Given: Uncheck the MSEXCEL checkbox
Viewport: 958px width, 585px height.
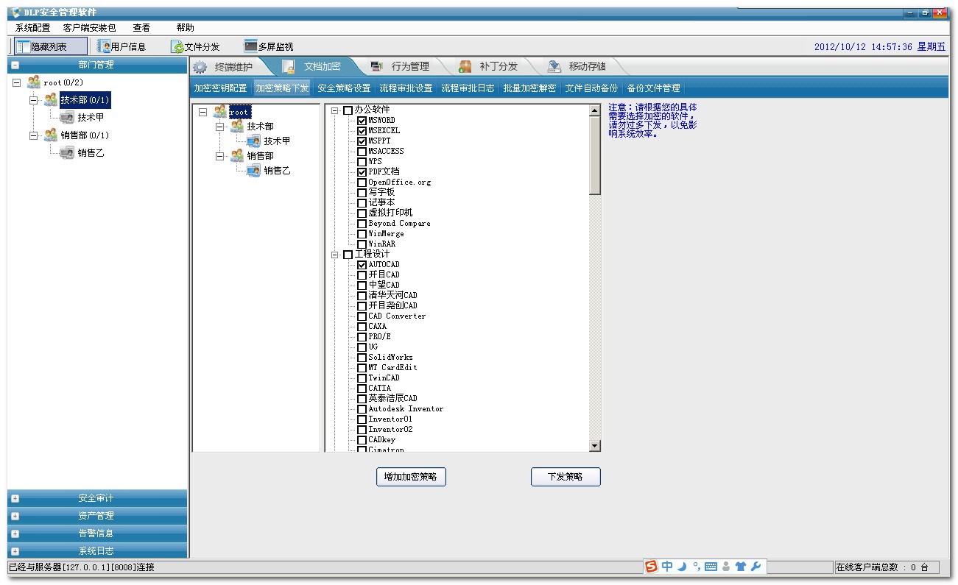Looking at the screenshot, I should tap(362, 130).
